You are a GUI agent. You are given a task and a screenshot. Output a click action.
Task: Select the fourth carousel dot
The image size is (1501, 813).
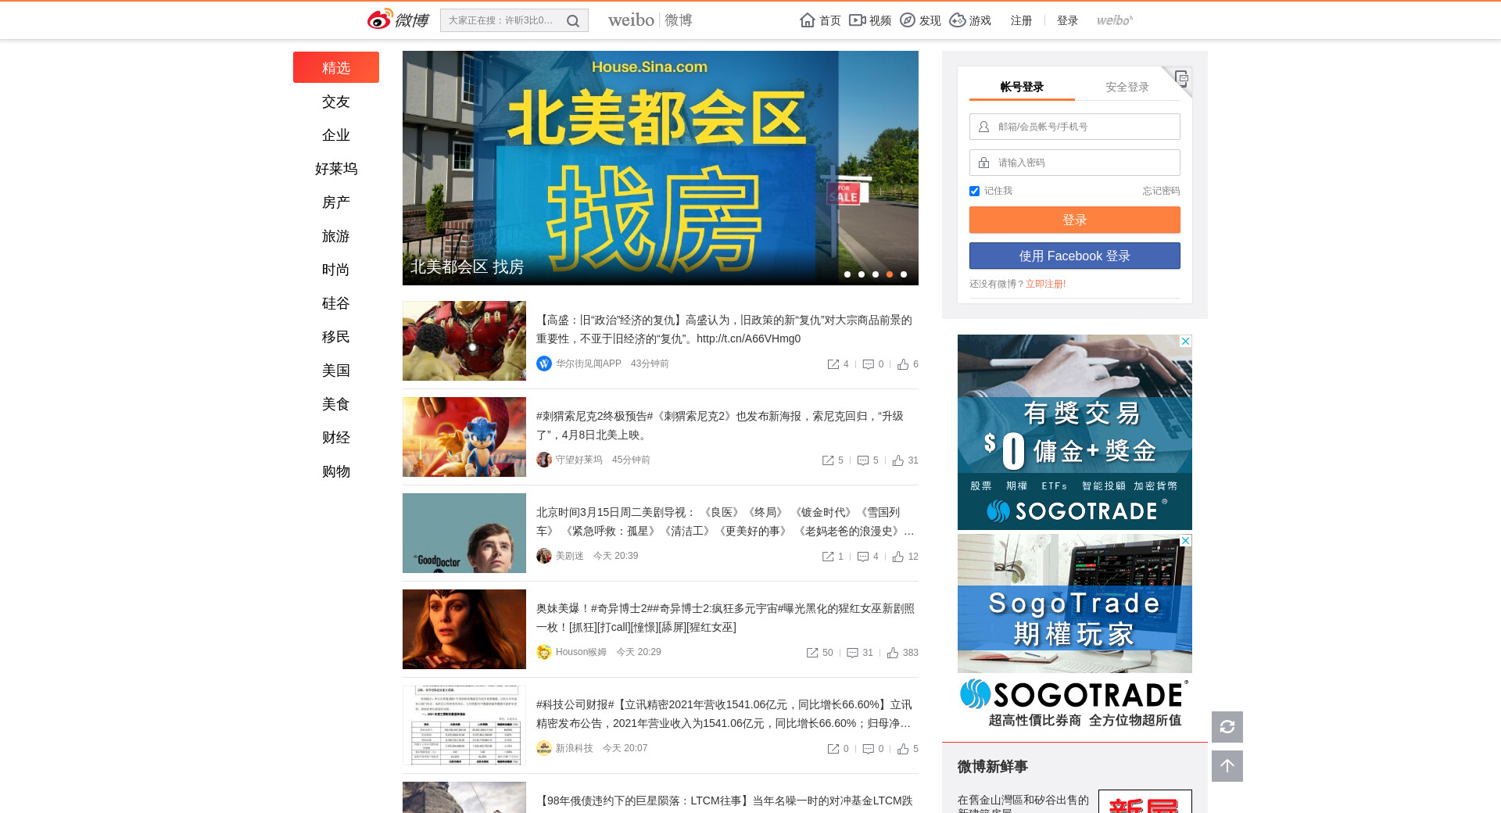(x=890, y=274)
